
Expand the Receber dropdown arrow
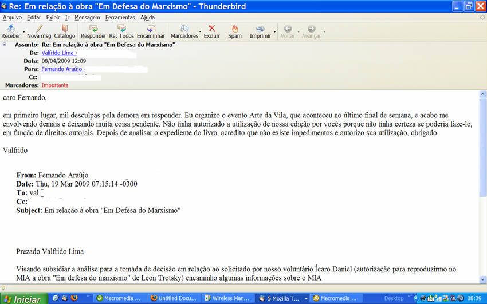point(23,31)
